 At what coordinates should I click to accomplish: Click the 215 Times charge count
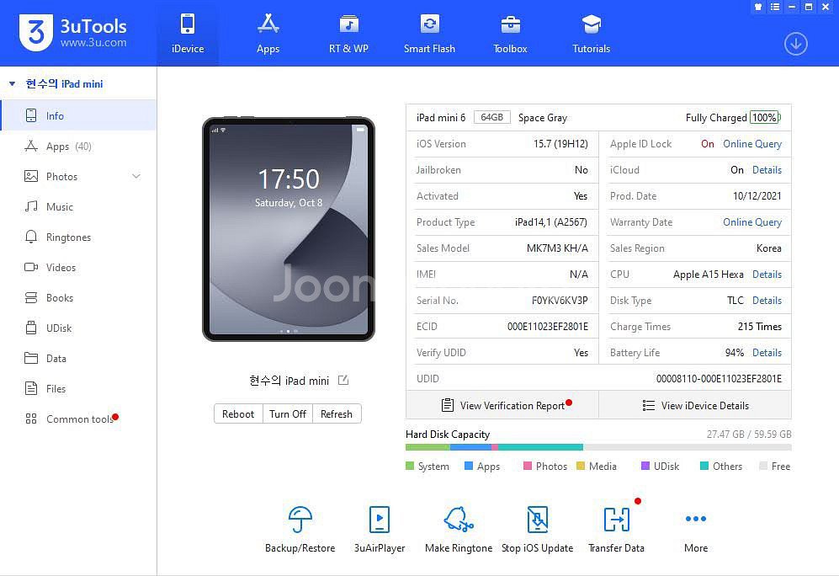point(759,327)
